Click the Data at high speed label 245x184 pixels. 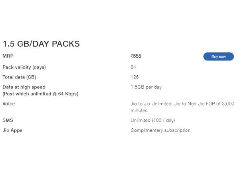pyautogui.click(x=24, y=87)
